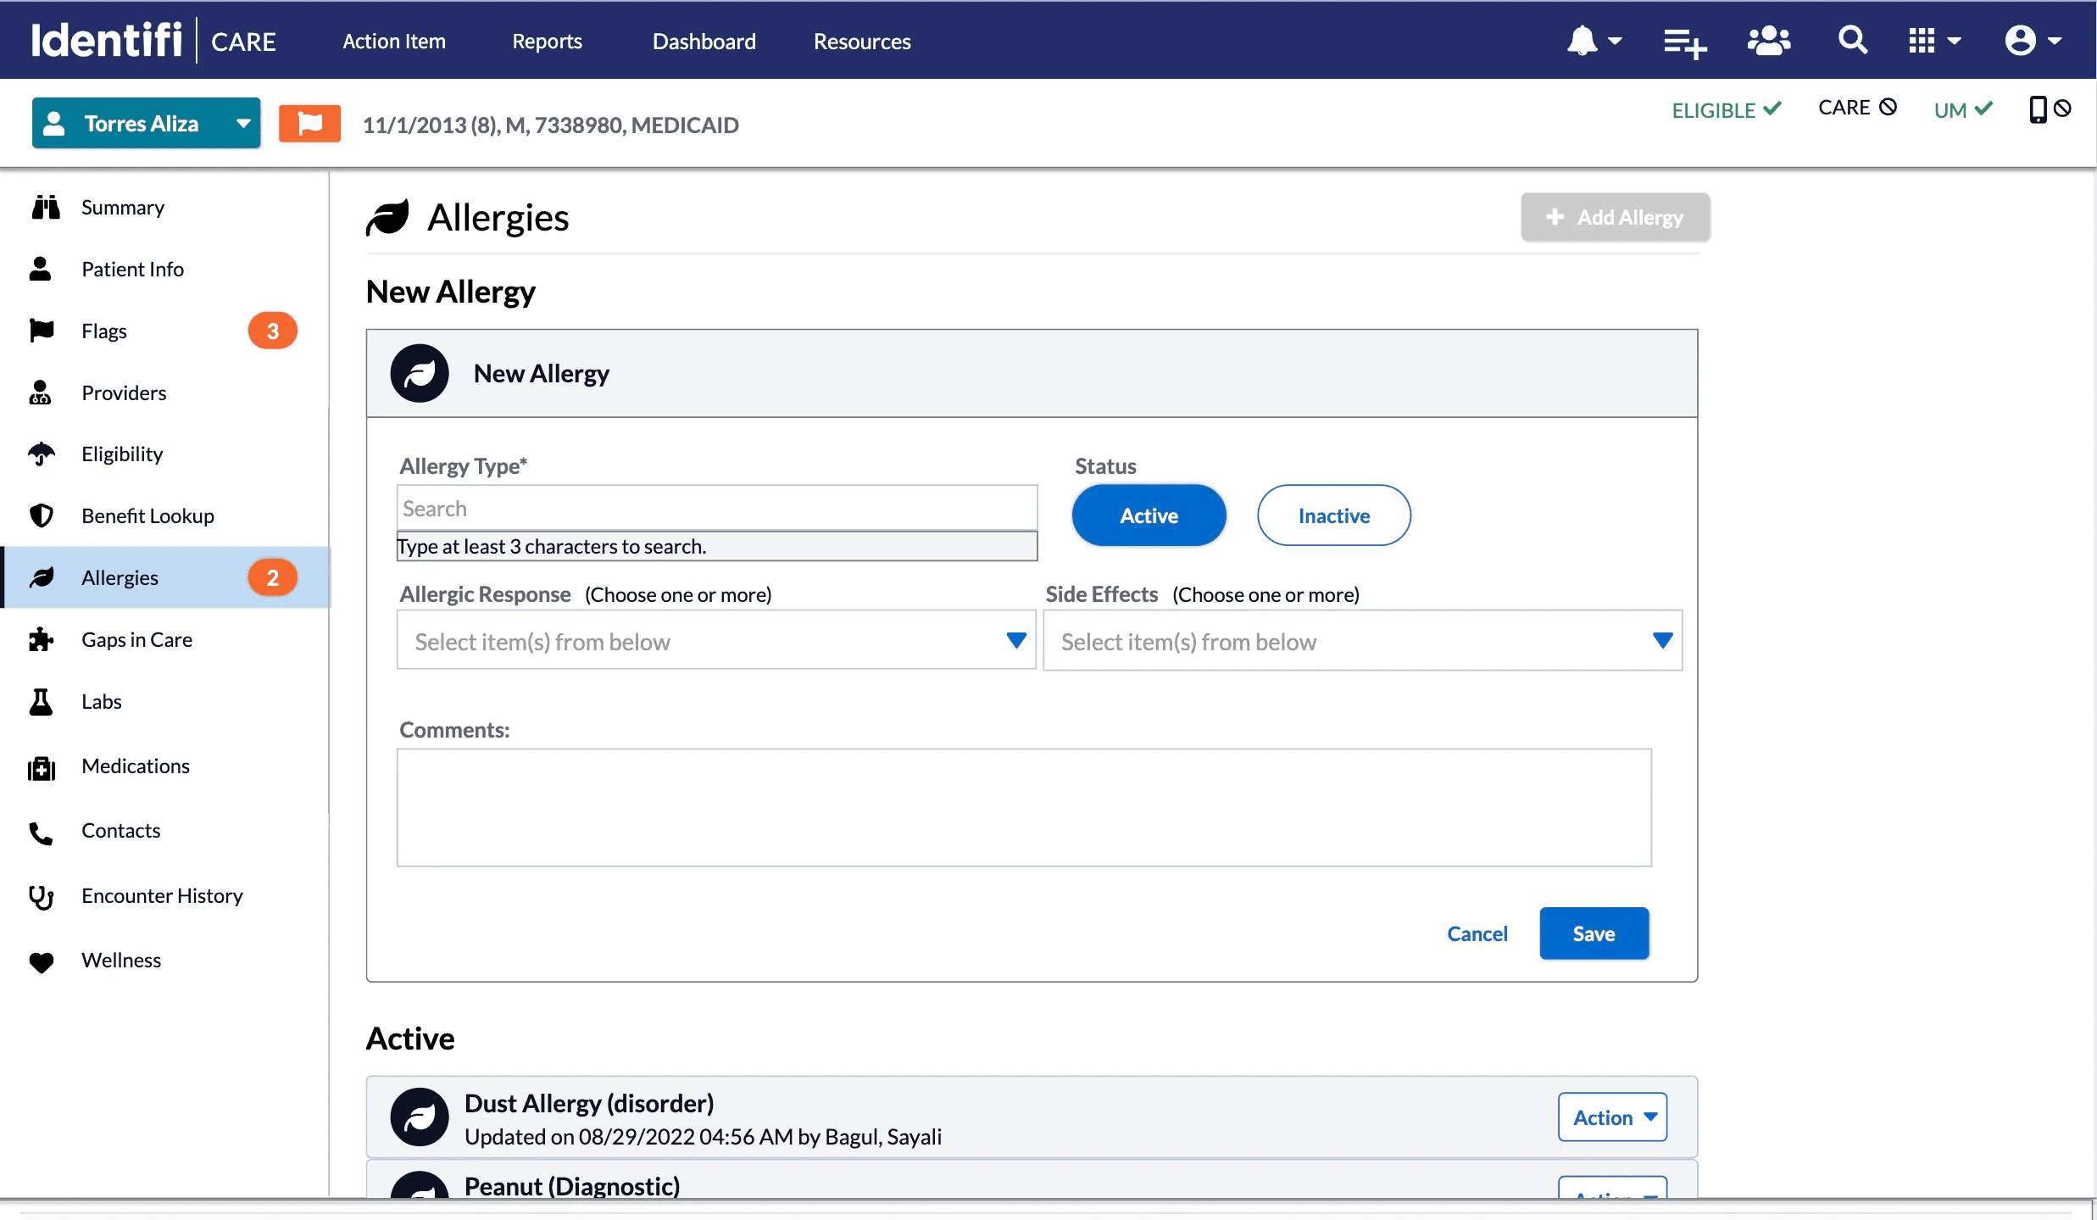Open the Reports menu
Screen dimensions: 2097x1220
[x=547, y=42]
